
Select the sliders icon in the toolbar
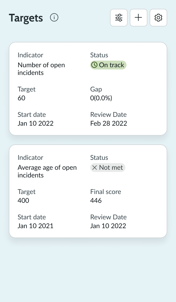(119, 17)
